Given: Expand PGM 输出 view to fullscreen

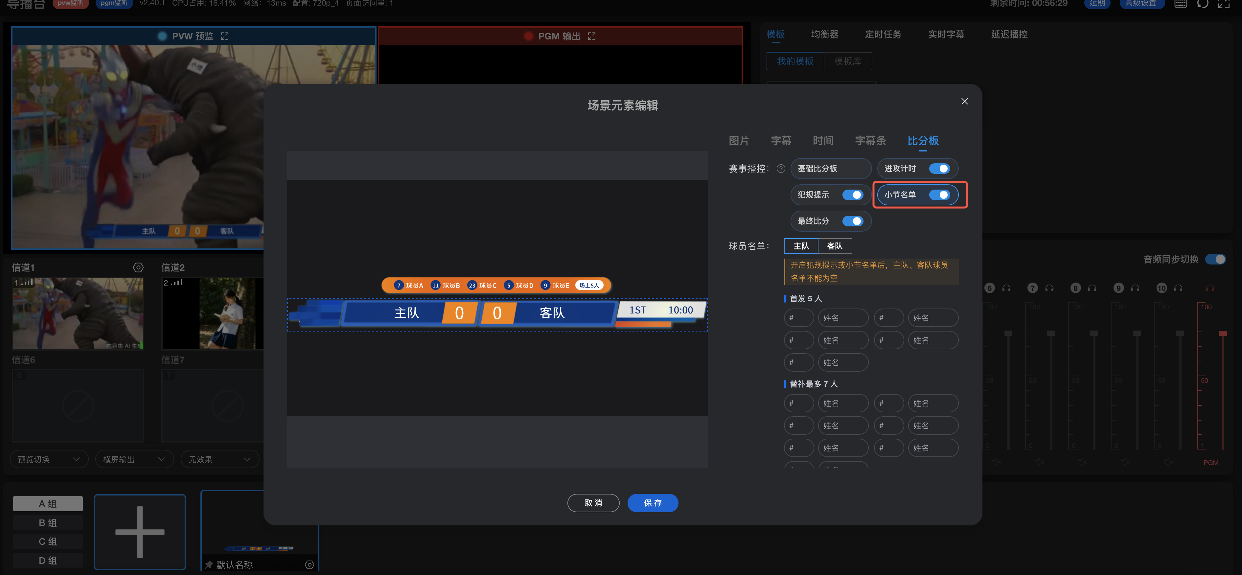Looking at the screenshot, I should (591, 36).
